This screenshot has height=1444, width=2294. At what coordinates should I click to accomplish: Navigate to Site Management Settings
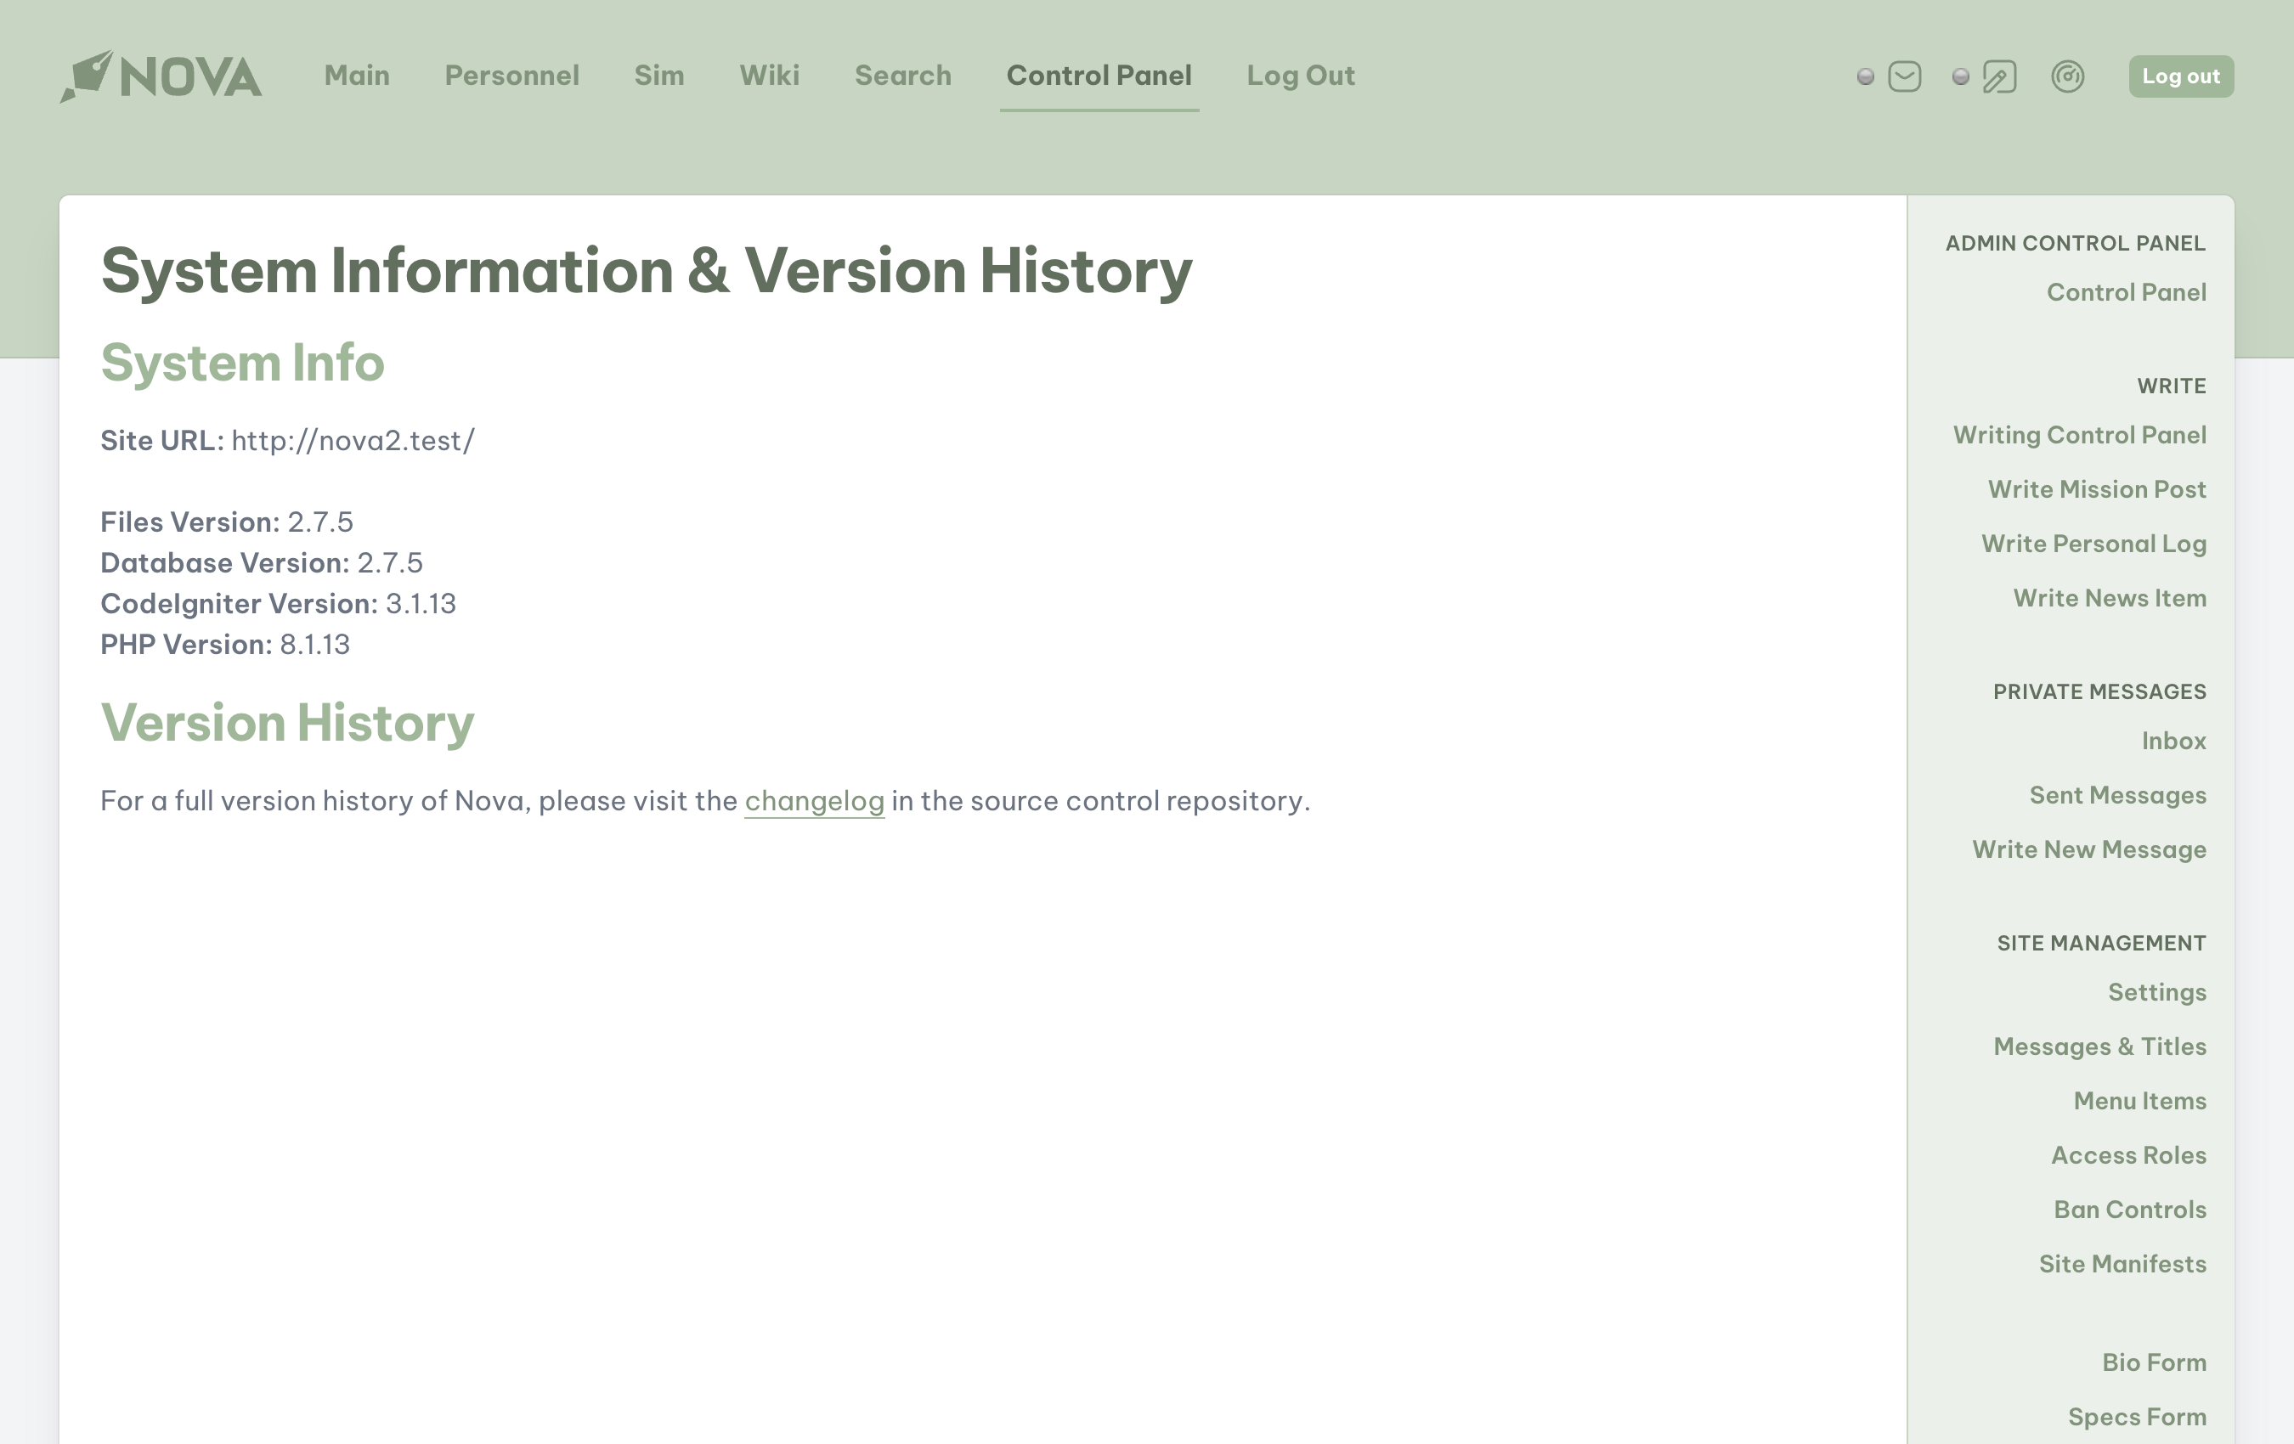(2157, 991)
